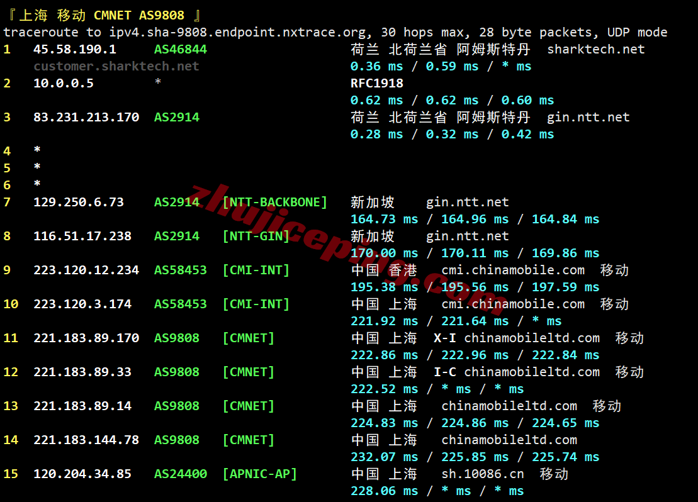The height and width of the screenshot is (502, 698).
Task: Click the [NTT-BACKBONE] tag
Action: pyautogui.click(x=274, y=203)
